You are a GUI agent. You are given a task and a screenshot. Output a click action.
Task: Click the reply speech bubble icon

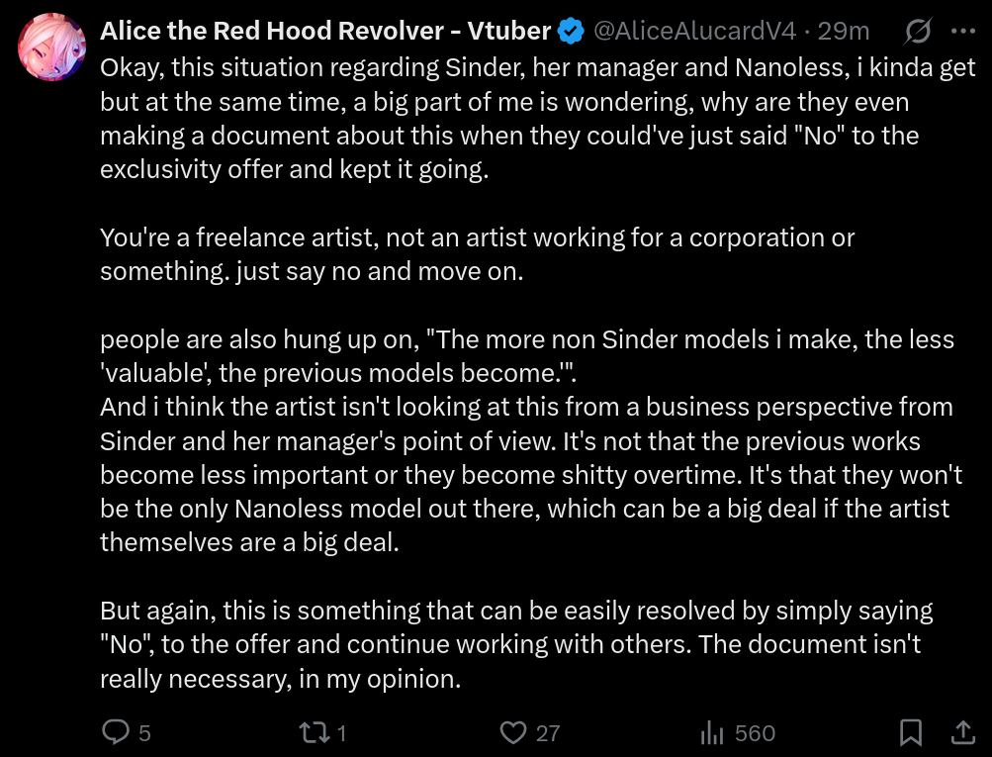(117, 732)
